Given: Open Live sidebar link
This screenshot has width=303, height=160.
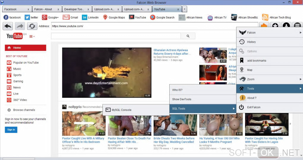Looking at the screenshot, I should 16,94.
